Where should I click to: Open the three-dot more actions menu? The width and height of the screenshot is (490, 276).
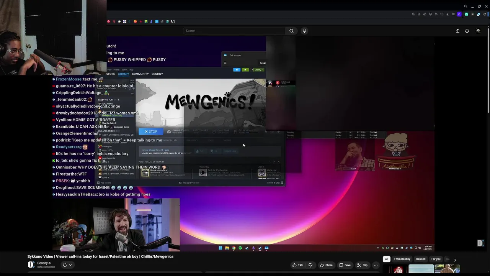coord(376,265)
